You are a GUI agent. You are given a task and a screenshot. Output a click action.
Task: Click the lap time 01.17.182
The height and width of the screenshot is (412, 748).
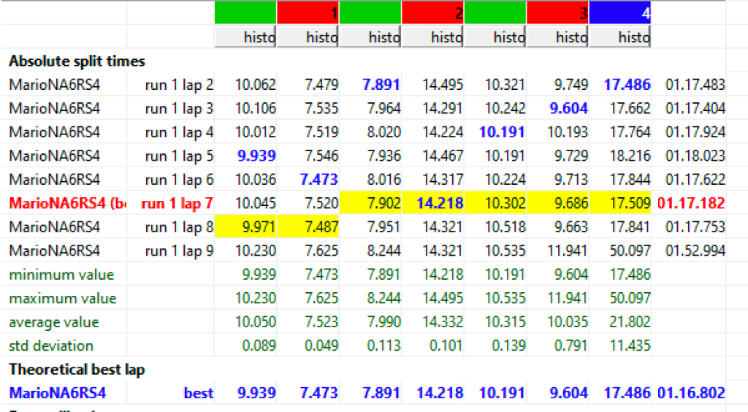tap(691, 204)
